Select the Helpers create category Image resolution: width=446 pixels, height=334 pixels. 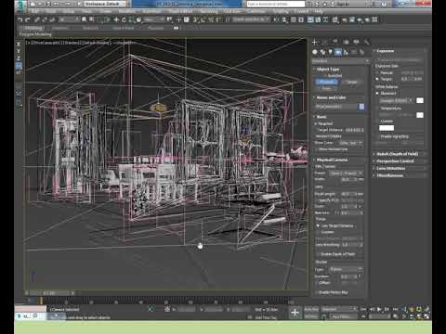coord(346,52)
